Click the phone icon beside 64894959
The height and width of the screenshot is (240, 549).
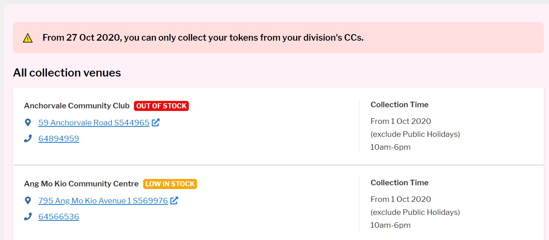pyautogui.click(x=28, y=139)
